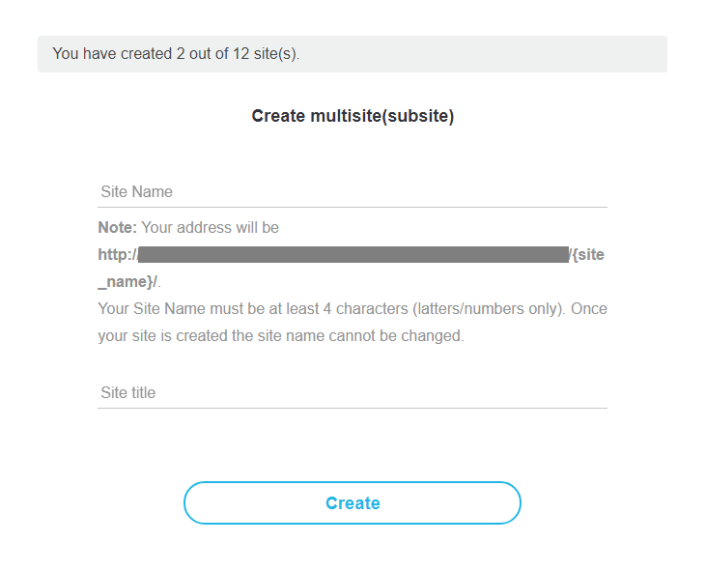706x571 pixels.
Task: Click the 'Site Name' placeholder label
Action: point(136,192)
